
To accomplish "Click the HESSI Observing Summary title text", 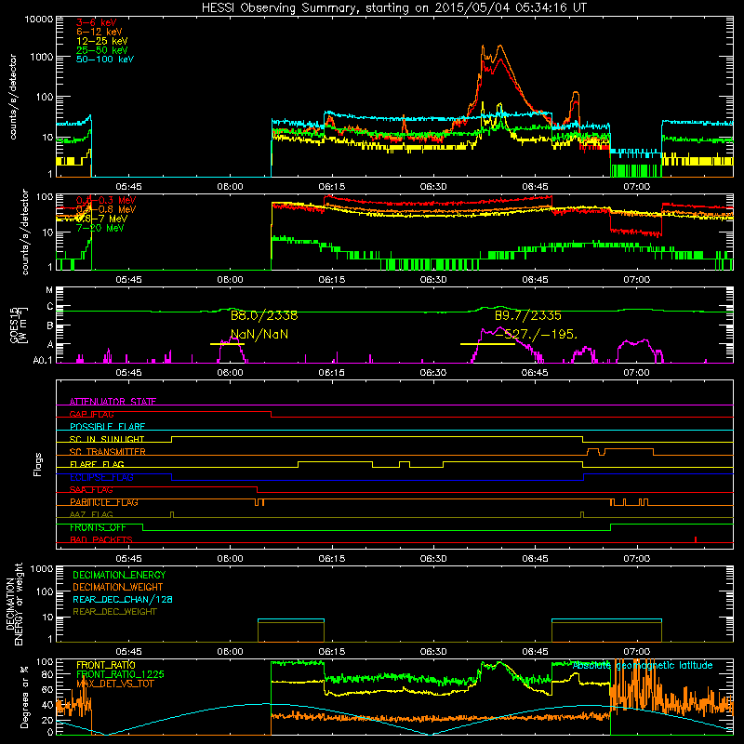I will [394, 8].
